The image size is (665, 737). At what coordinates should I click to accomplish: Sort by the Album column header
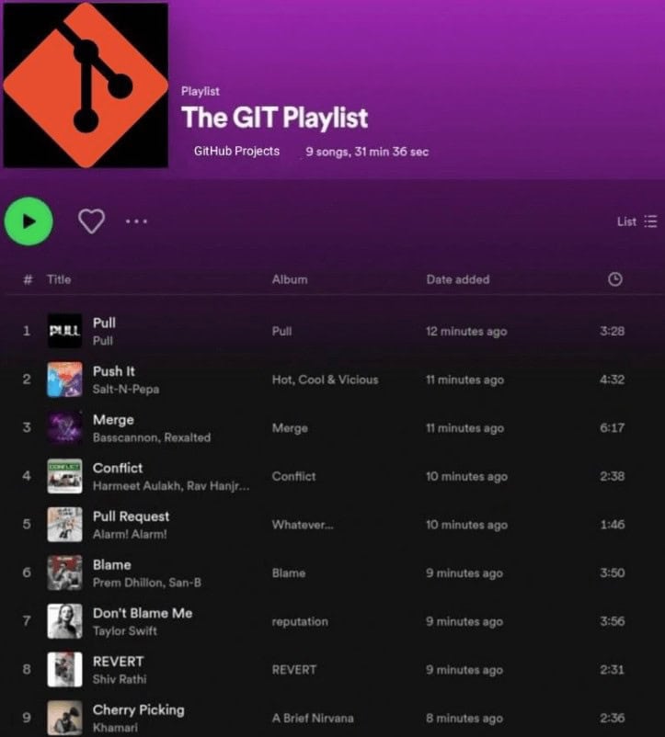tap(290, 279)
